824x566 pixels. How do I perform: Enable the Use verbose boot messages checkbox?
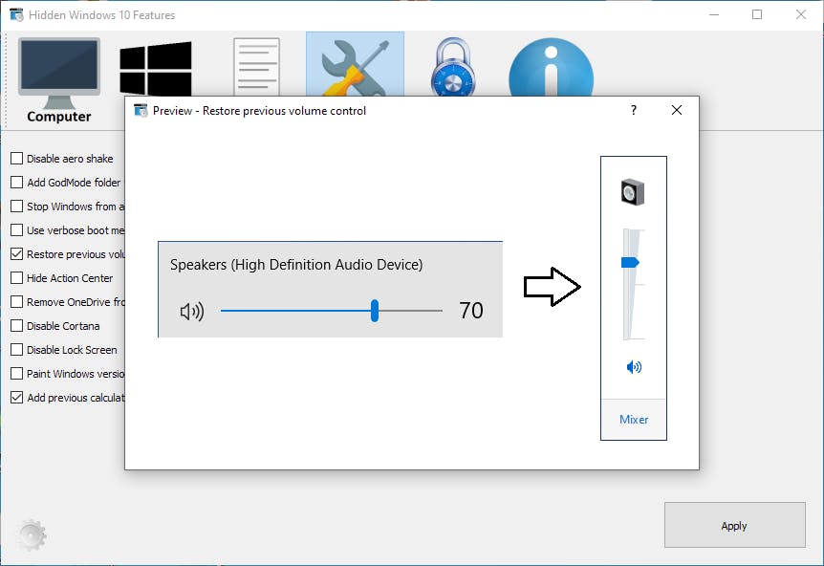(17, 230)
